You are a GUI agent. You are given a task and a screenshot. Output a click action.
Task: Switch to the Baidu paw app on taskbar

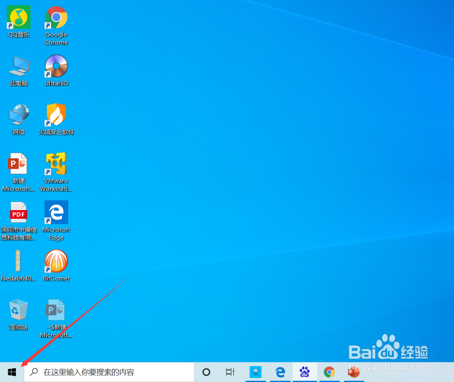coord(305,372)
